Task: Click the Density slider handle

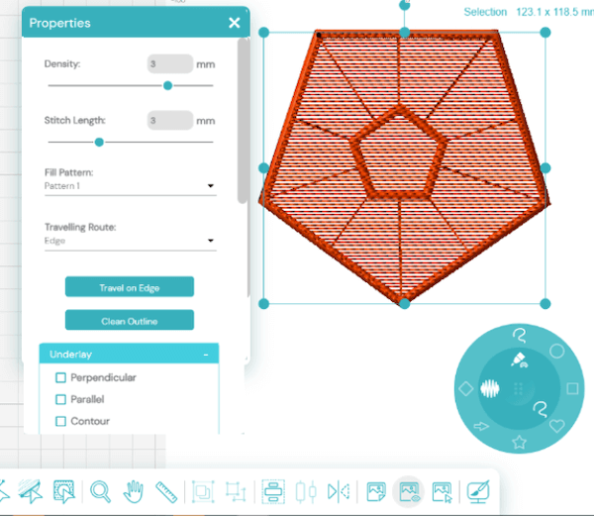Action: 167,85
